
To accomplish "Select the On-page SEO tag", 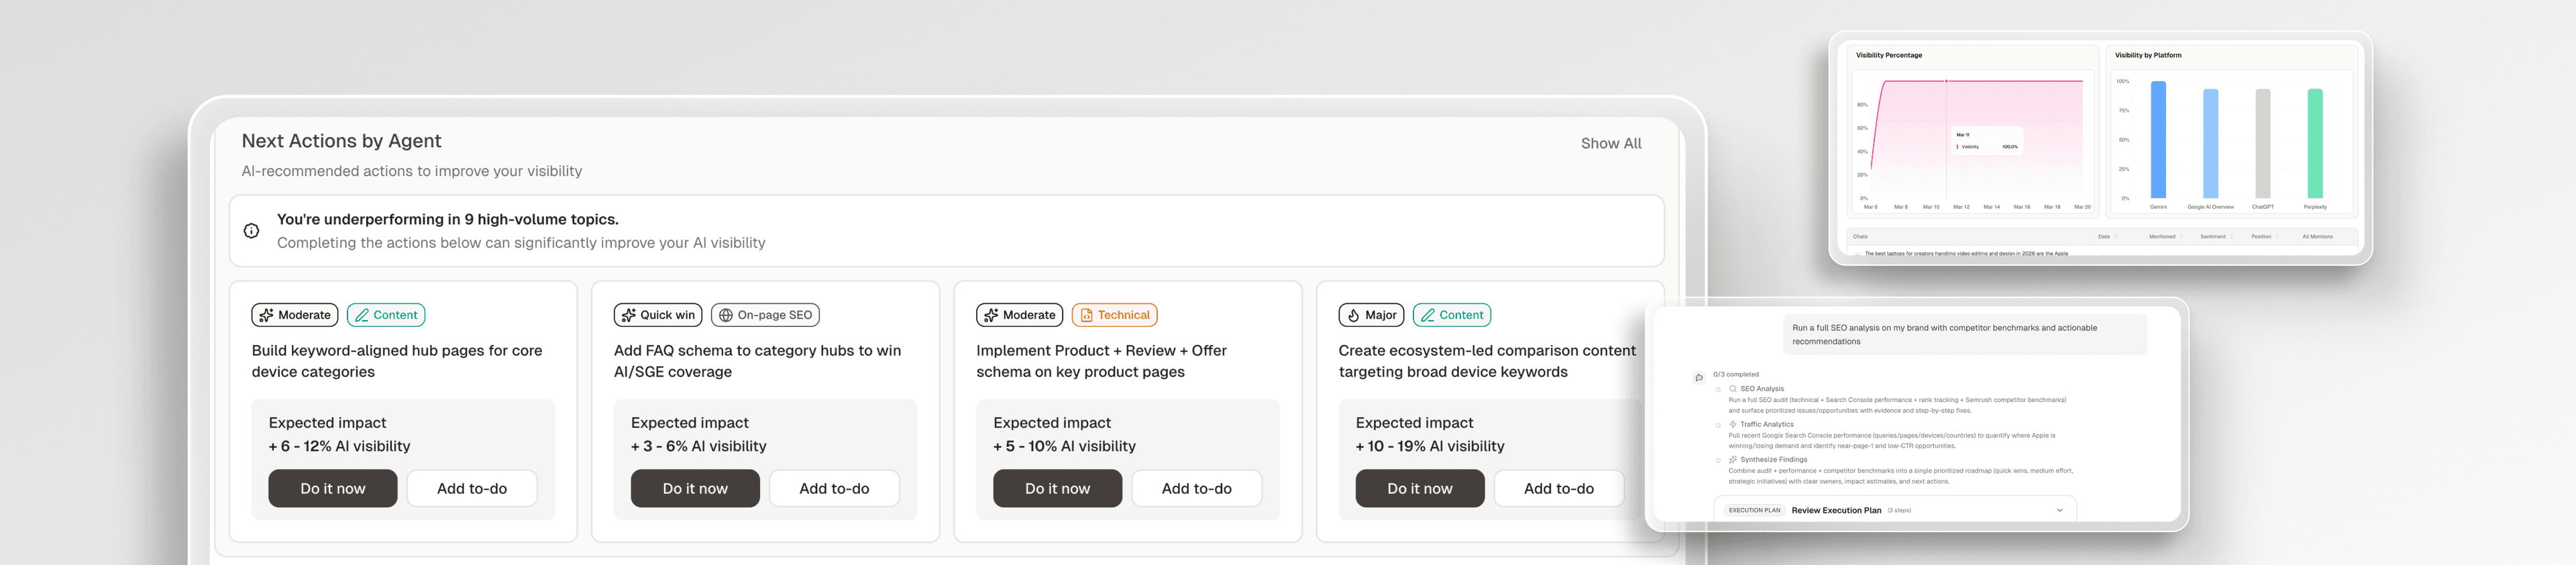I will pyautogui.click(x=765, y=315).
